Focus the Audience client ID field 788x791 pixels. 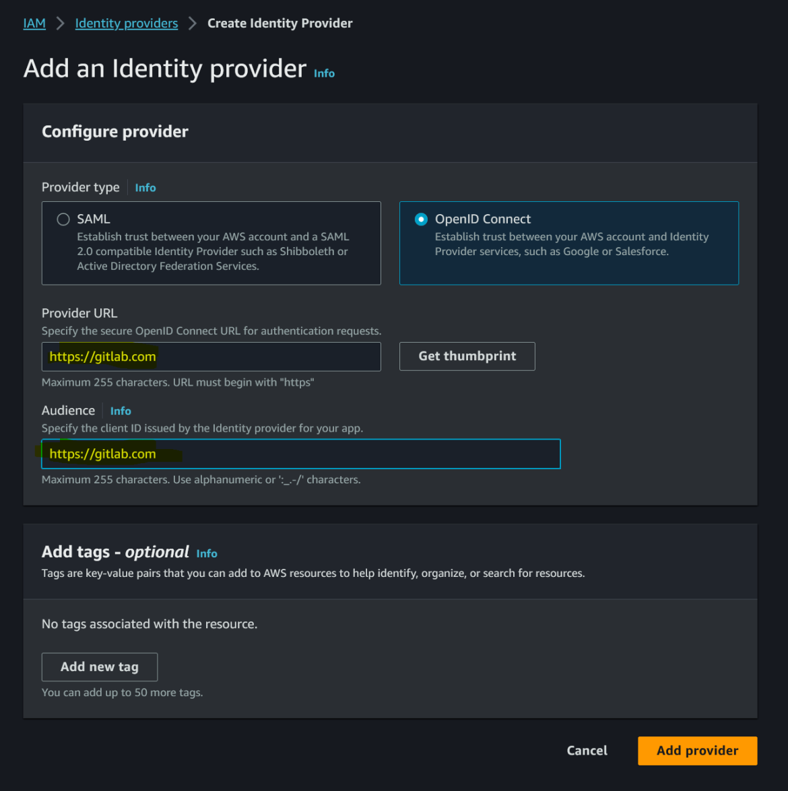click(300, 454)
